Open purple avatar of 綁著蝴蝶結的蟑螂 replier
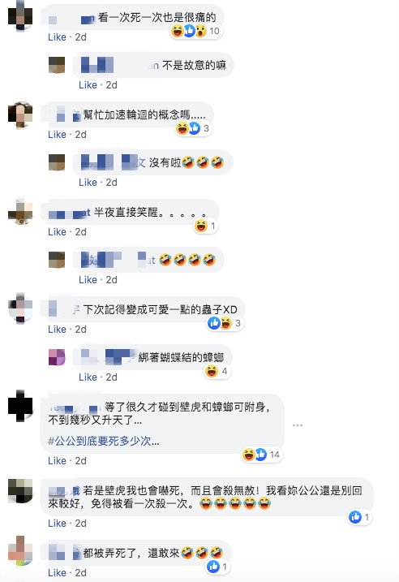This screenshot has width=399, height=582. (57, 357)
